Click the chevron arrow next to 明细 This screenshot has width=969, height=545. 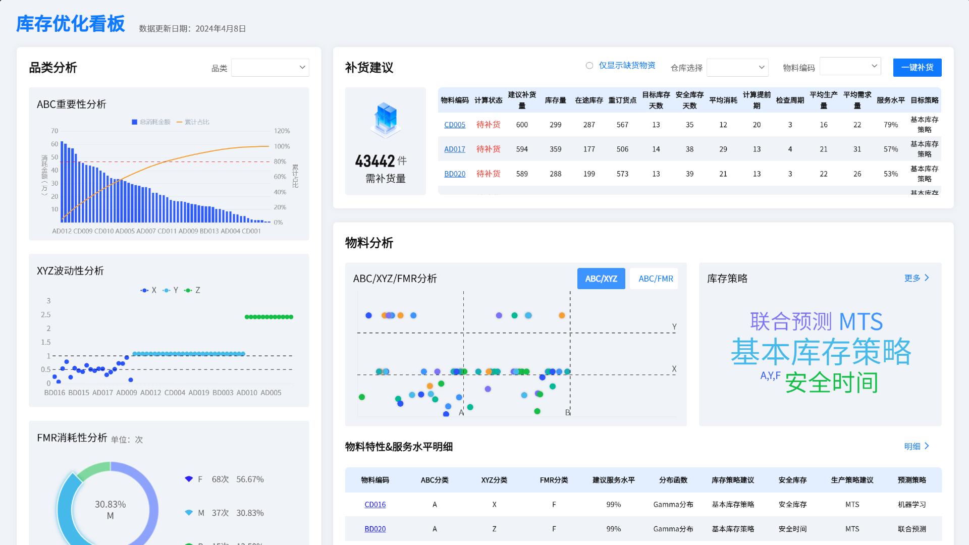[928, 446]
